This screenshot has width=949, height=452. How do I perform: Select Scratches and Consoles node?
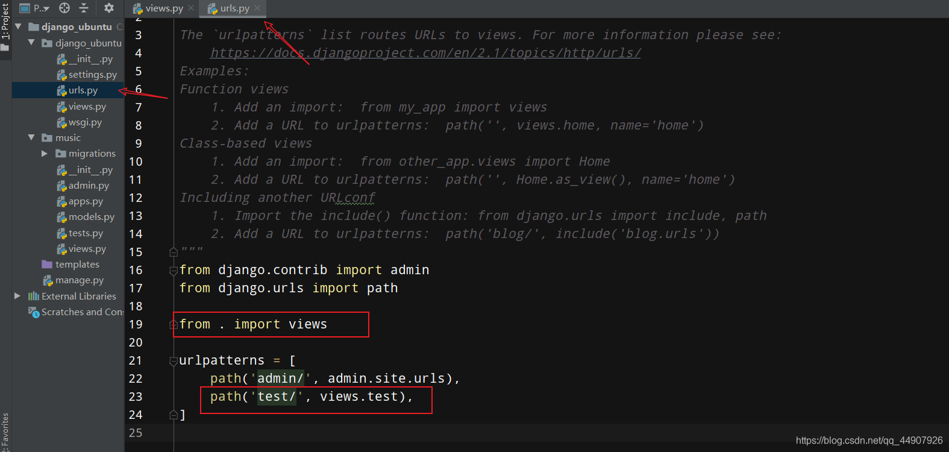click(x=83, y=312)
